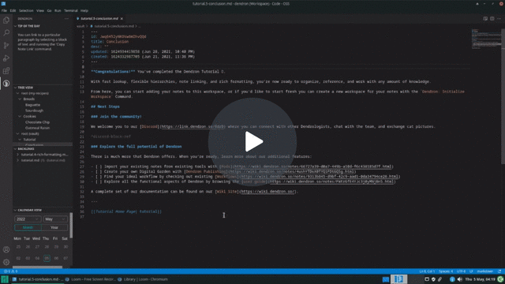Open the May month dropdown
The image size is (505, 284).
pos(55,219)
